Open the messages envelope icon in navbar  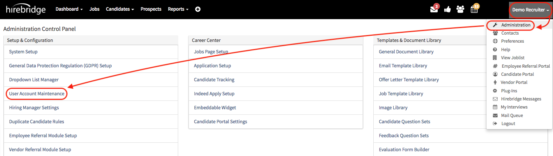click(x=434, y=10)
